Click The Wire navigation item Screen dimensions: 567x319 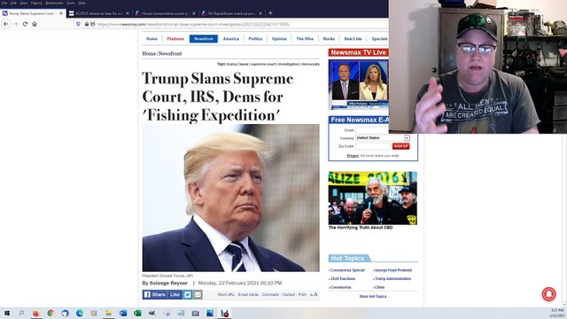coord(305,39)
